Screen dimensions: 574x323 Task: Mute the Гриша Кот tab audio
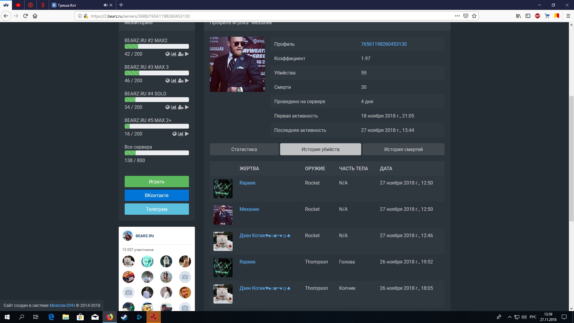coord(105,5)
